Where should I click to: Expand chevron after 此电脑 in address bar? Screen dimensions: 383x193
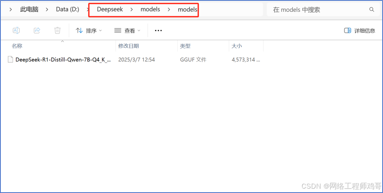47,9
